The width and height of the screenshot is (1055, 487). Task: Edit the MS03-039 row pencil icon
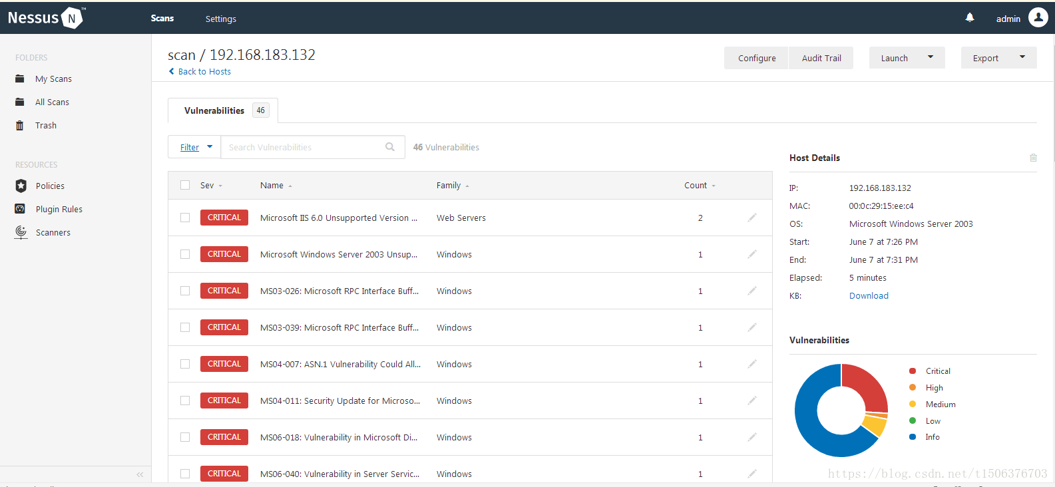pyautogui.click(x=752, y=327)
